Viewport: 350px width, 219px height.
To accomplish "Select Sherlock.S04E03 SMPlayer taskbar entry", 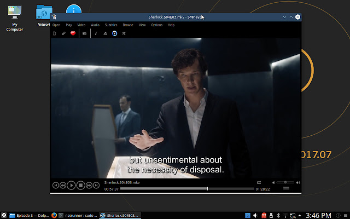I will pyautogui.click(x=120, y=215).
